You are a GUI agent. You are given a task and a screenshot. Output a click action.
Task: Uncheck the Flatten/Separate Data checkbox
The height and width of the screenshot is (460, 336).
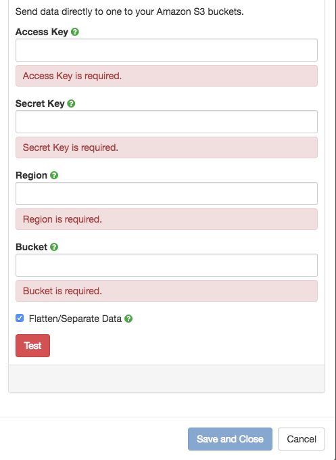(20, 318)
